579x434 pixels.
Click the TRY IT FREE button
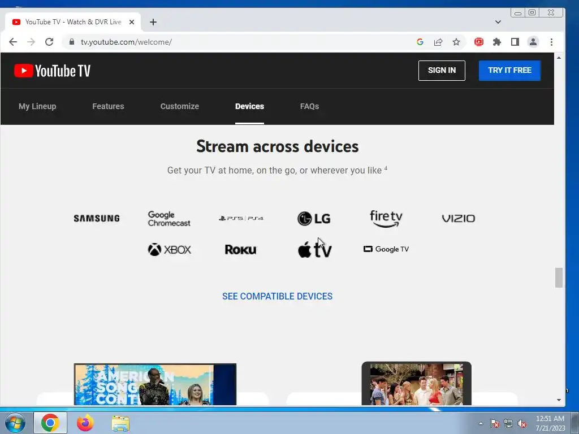pos(509,71)
